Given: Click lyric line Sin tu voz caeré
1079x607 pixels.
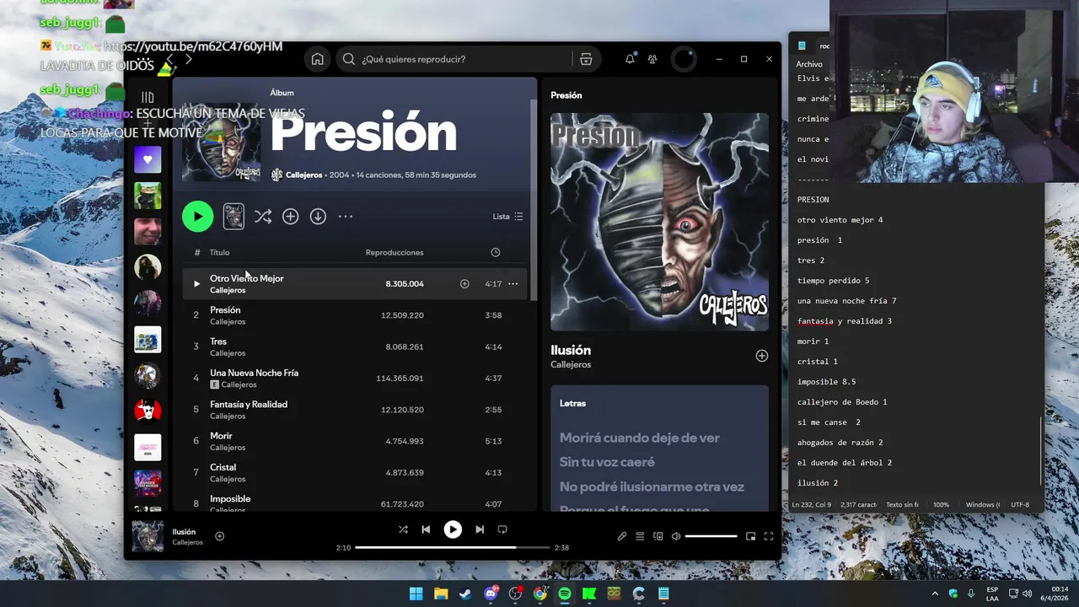Looking at the screenshot, I should [x=607, y=462].
